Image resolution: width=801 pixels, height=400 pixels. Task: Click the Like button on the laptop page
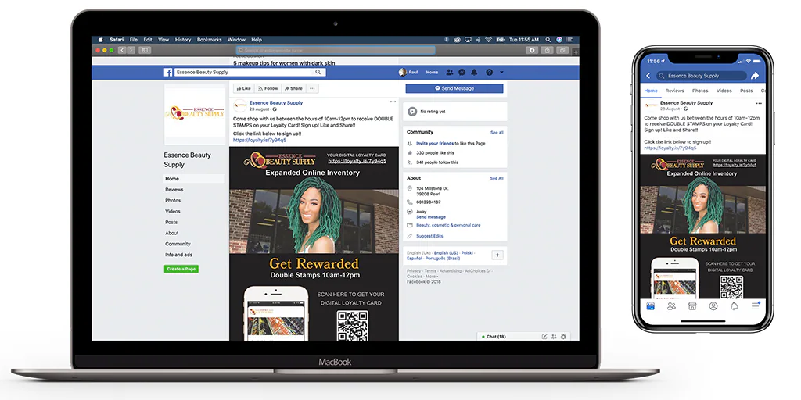244,88
